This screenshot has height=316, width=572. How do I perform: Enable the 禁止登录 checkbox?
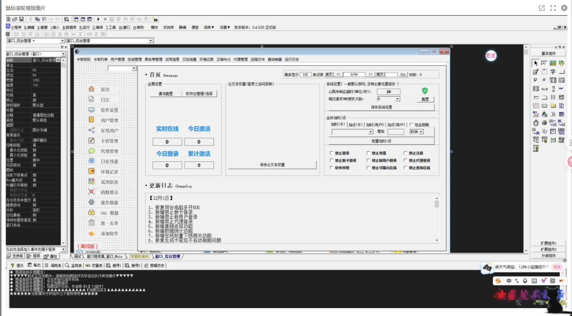[x=332, y=153]
